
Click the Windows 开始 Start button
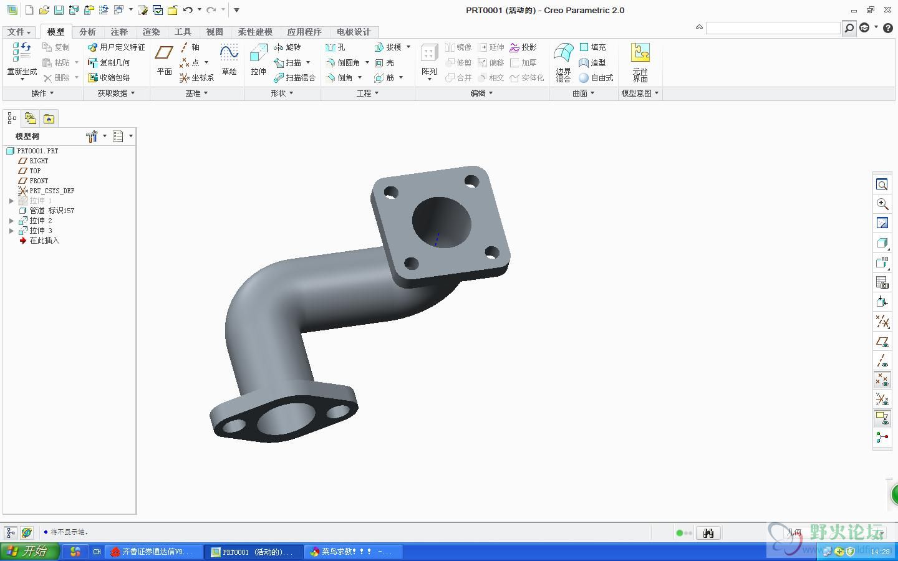[x=29, y=552]
